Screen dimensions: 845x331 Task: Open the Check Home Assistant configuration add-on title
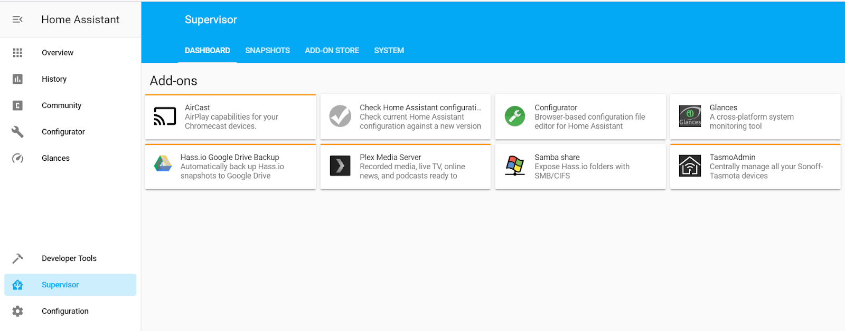click(x=420, y=108)
